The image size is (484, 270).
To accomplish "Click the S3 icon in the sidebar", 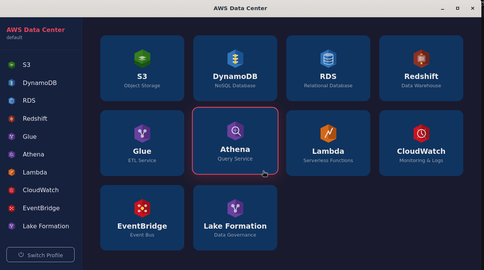I will 12,65.
